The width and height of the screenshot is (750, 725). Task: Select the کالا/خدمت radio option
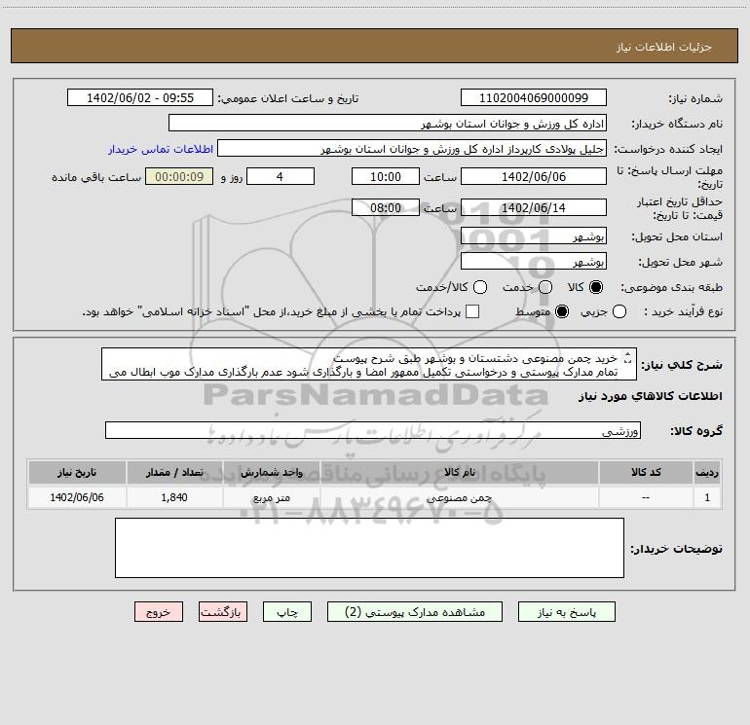[480, 287]
